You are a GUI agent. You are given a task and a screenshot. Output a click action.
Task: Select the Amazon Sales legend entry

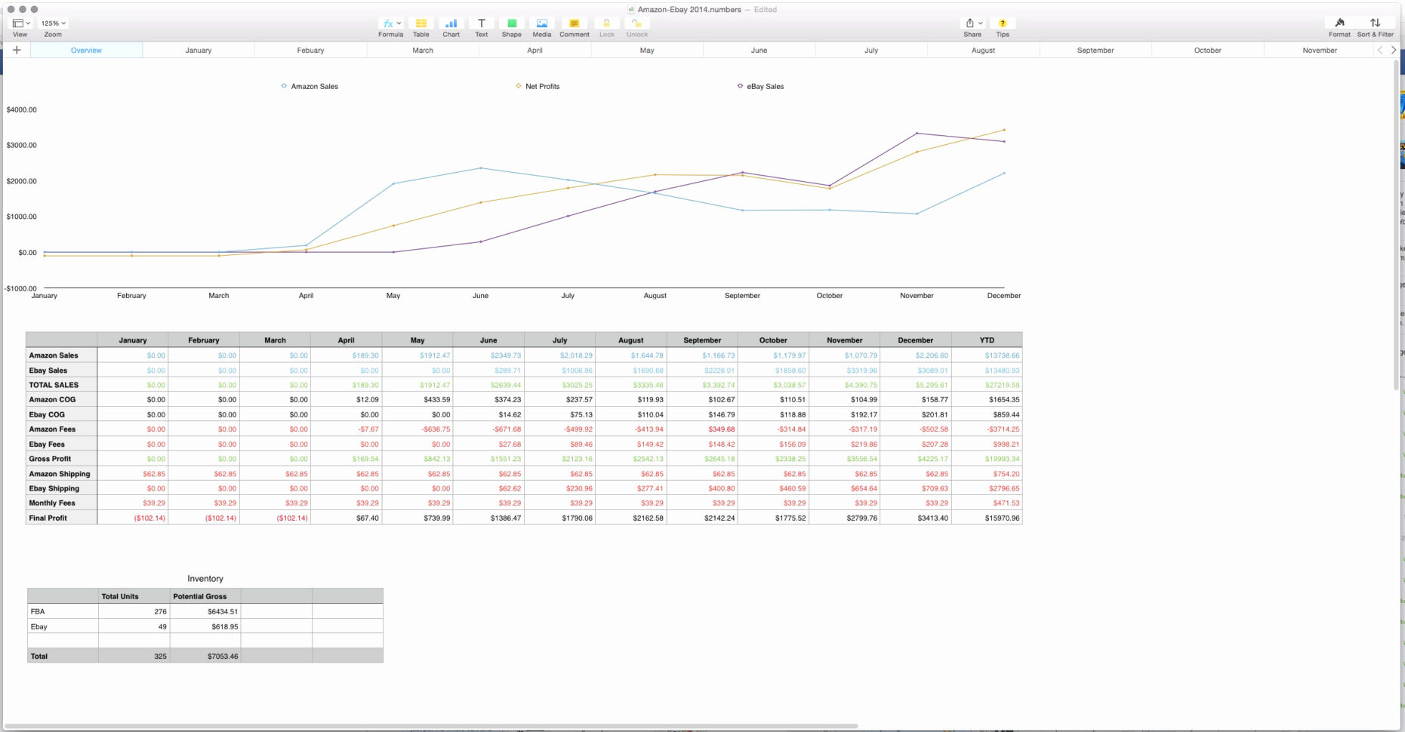pos(310,86)
